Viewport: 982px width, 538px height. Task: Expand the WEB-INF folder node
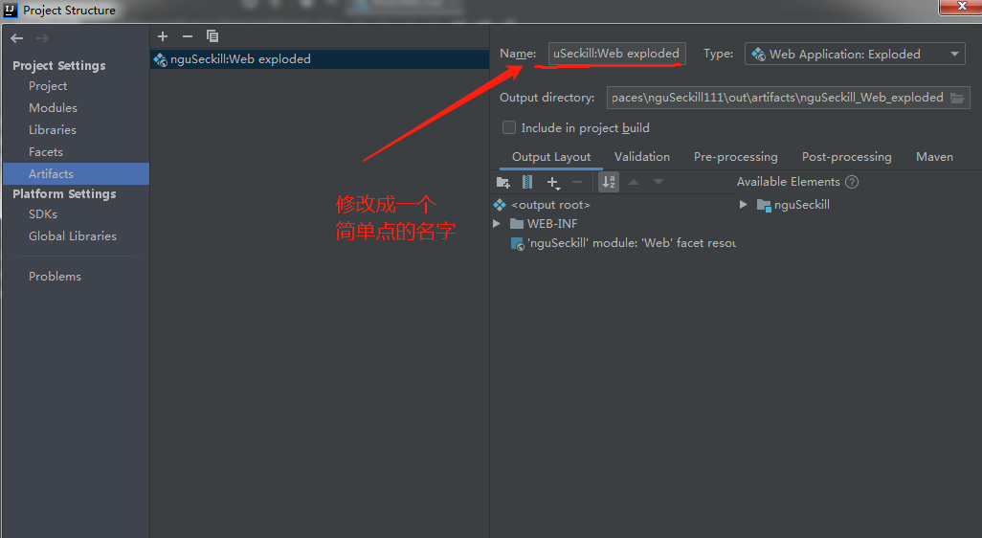497,224
